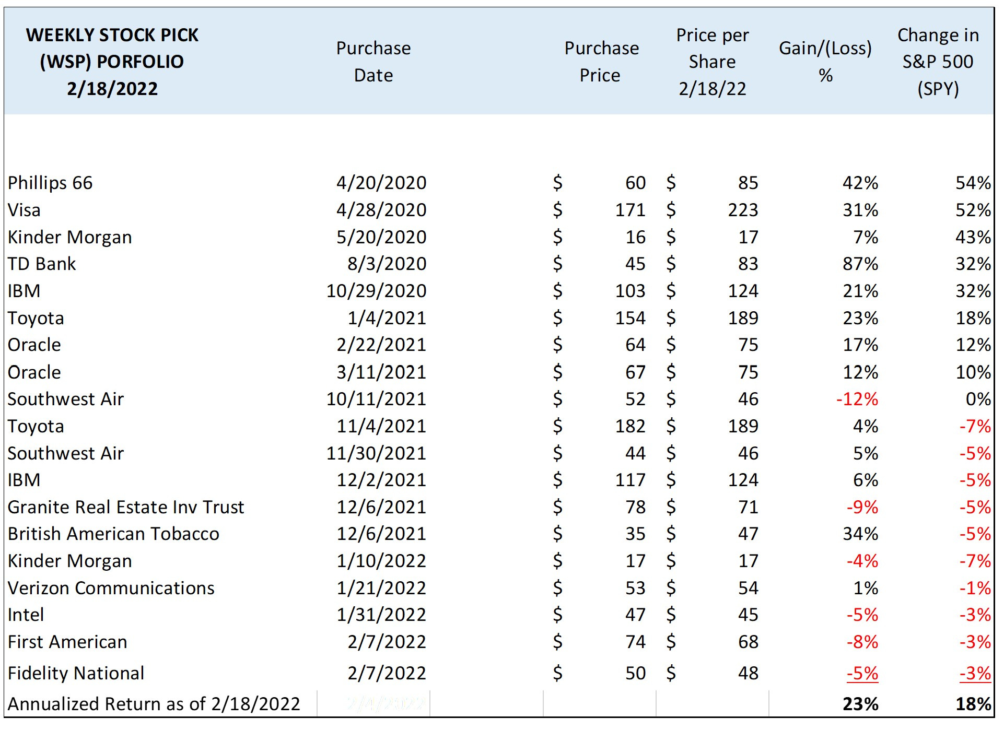Viewport: 1004px width, 729px height.
Task: Select the 71 current price for Granite
Action: [x=748, y=507]
